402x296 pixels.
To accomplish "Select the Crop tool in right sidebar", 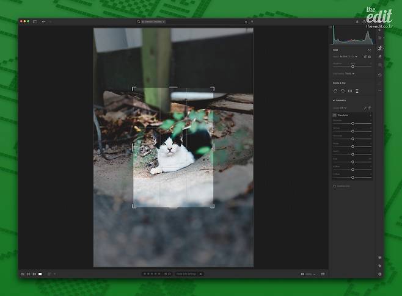I will (x=380, y=48).
